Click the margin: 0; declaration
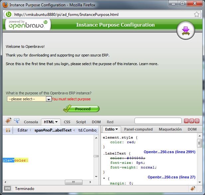 [121, 183]
